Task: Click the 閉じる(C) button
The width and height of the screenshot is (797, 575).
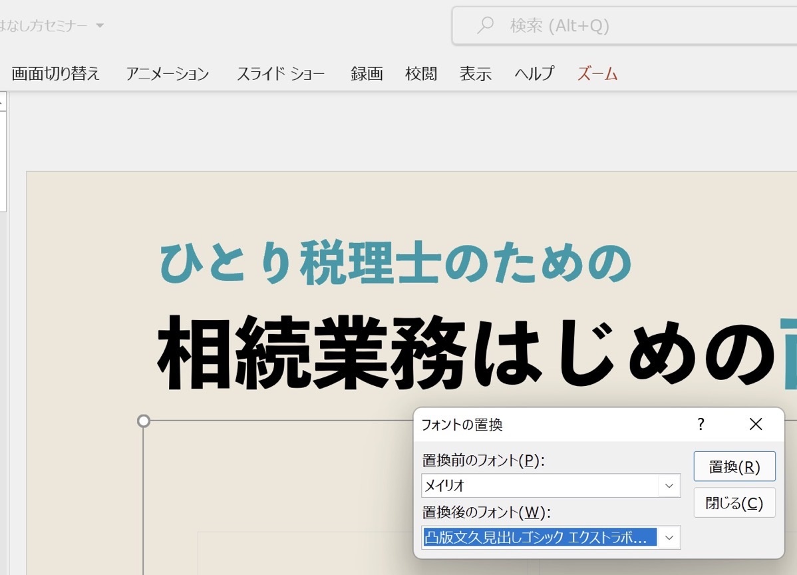Action: pos(734,503)
